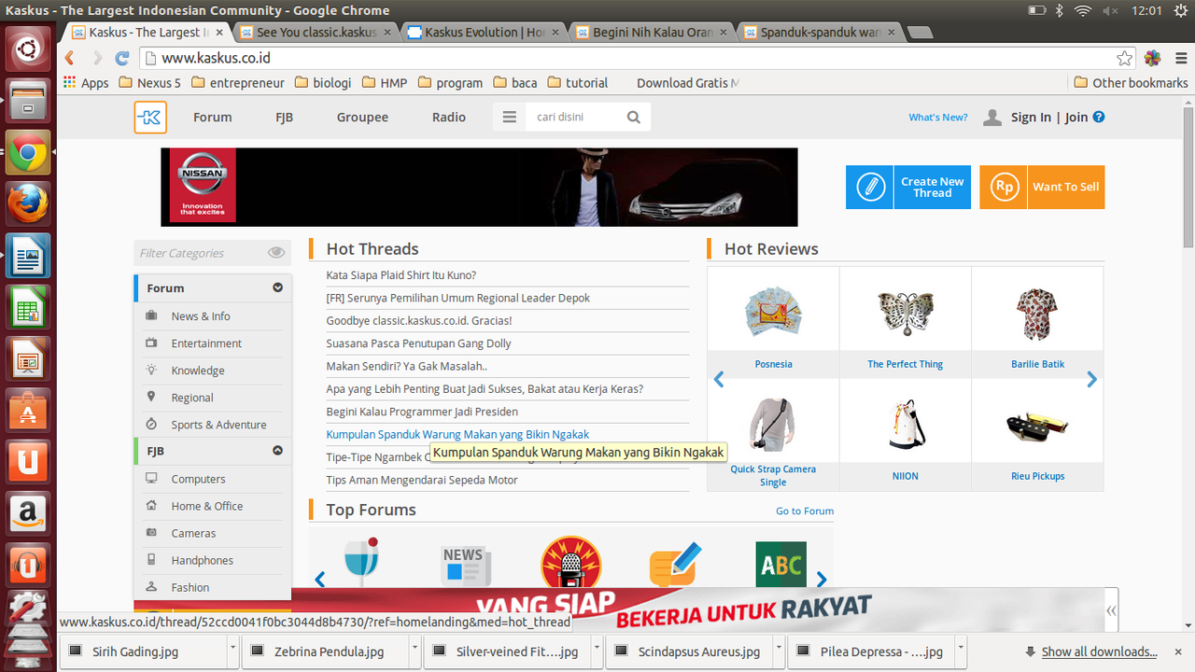Collapse the FJB category section
Screen dimensions: 1195x672
pos(277,451)
